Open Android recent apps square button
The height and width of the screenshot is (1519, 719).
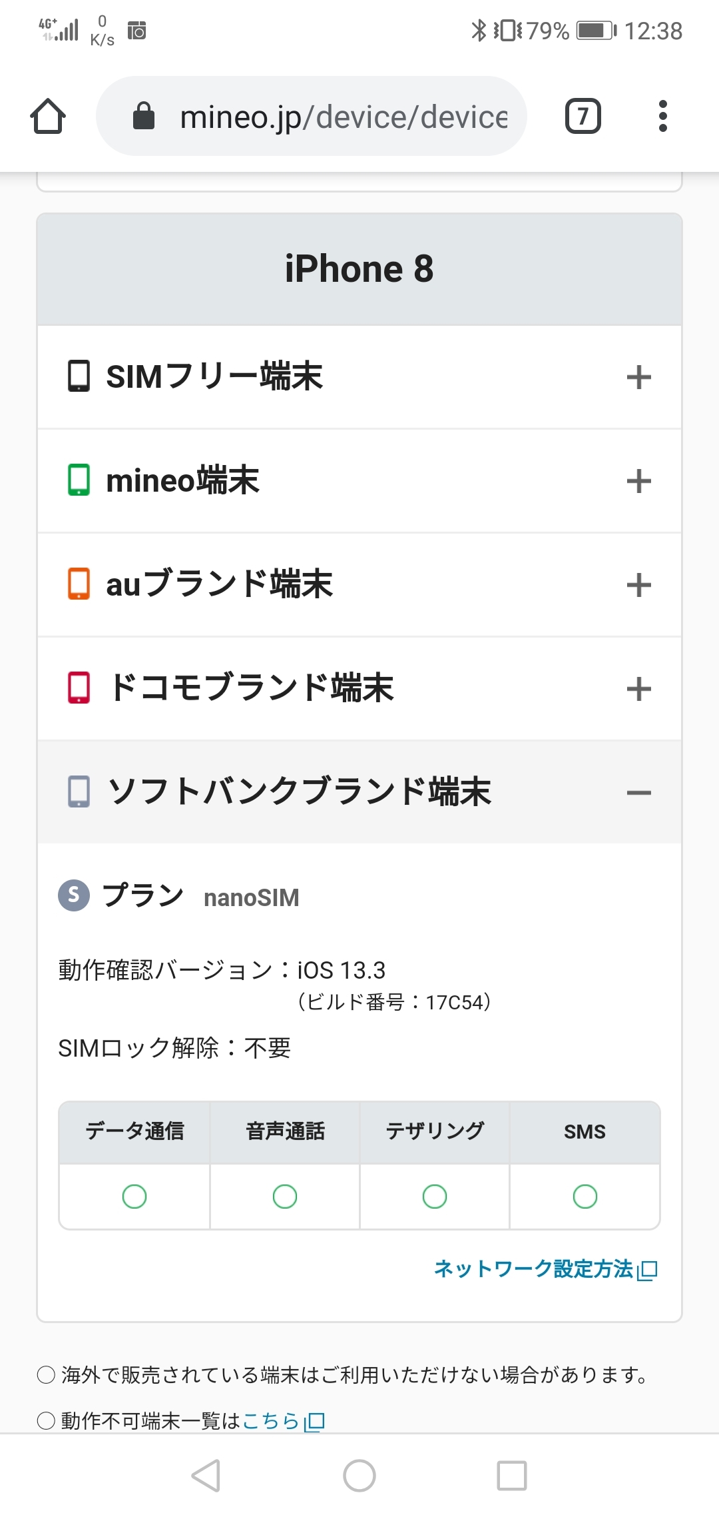(x=512, y=1476)
